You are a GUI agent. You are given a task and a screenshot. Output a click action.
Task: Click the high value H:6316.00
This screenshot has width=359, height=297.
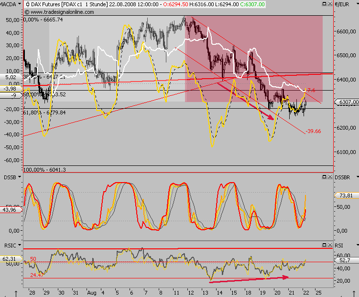201,4
